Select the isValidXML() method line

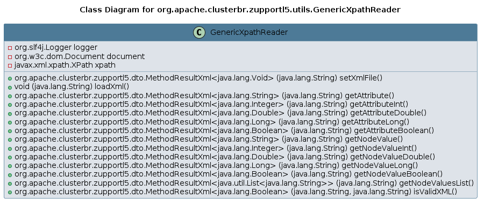pos(236,192)
